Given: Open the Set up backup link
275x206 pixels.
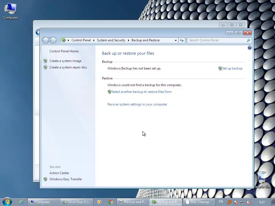Looking at the screenshot, I should pos(232,68).
